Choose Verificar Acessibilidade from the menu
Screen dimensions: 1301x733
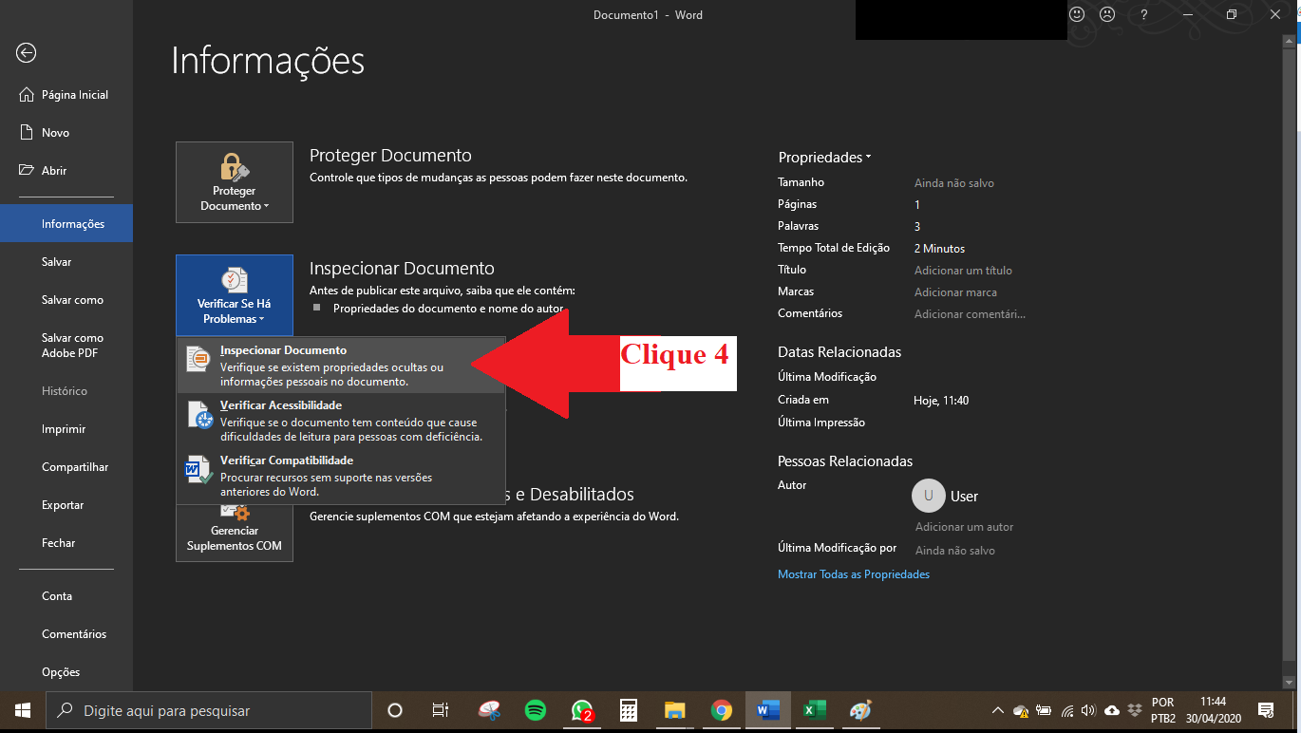(341, 421)
